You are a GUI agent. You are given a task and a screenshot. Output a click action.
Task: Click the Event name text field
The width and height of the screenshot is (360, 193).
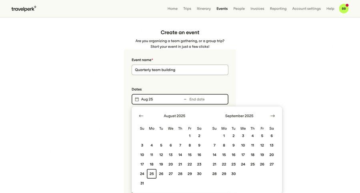180,70
